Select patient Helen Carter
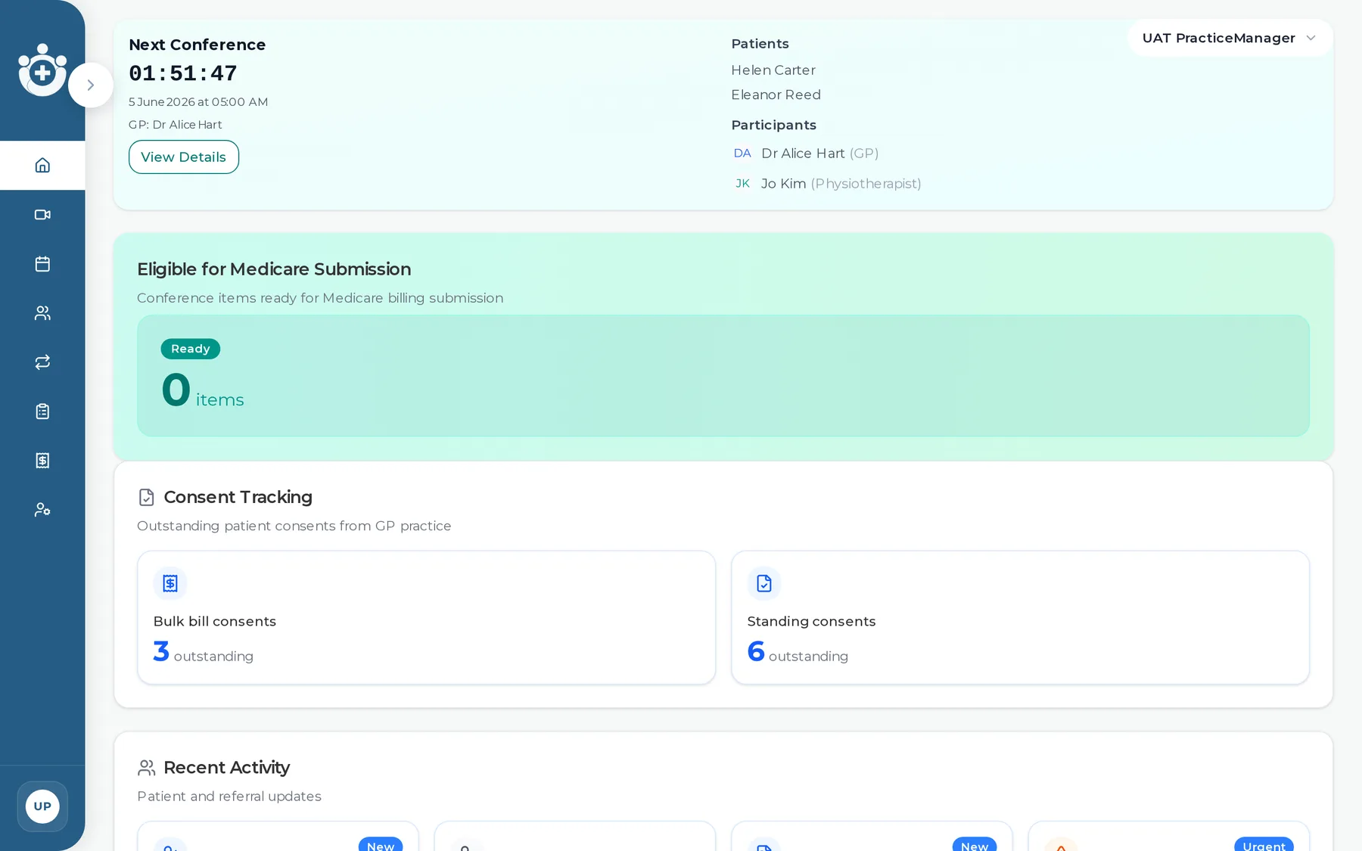1362x851 pixels. pos(773,70)
